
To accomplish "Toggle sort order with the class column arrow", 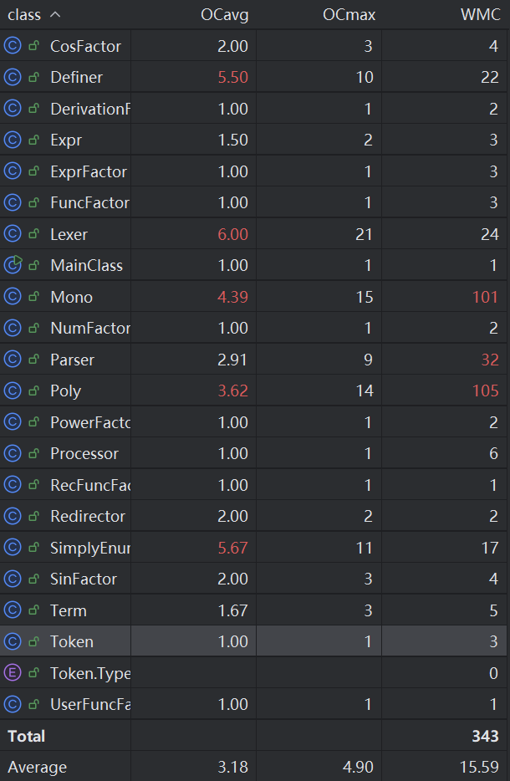I will (x=55, y=14).
